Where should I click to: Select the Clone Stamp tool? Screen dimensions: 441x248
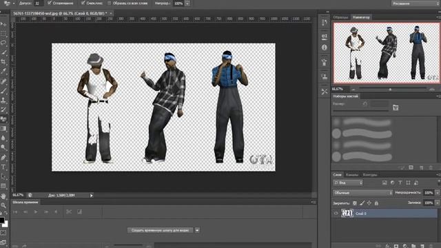point(3,100)
